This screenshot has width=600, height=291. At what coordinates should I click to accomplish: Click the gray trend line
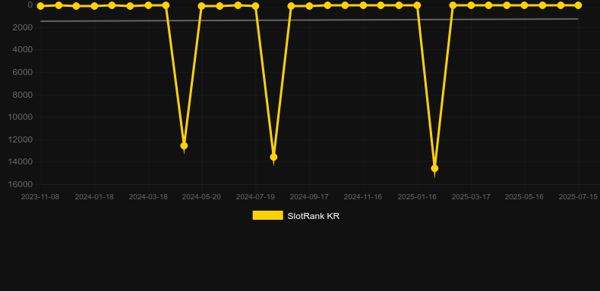pyautogui.click(x=309, y=20)
